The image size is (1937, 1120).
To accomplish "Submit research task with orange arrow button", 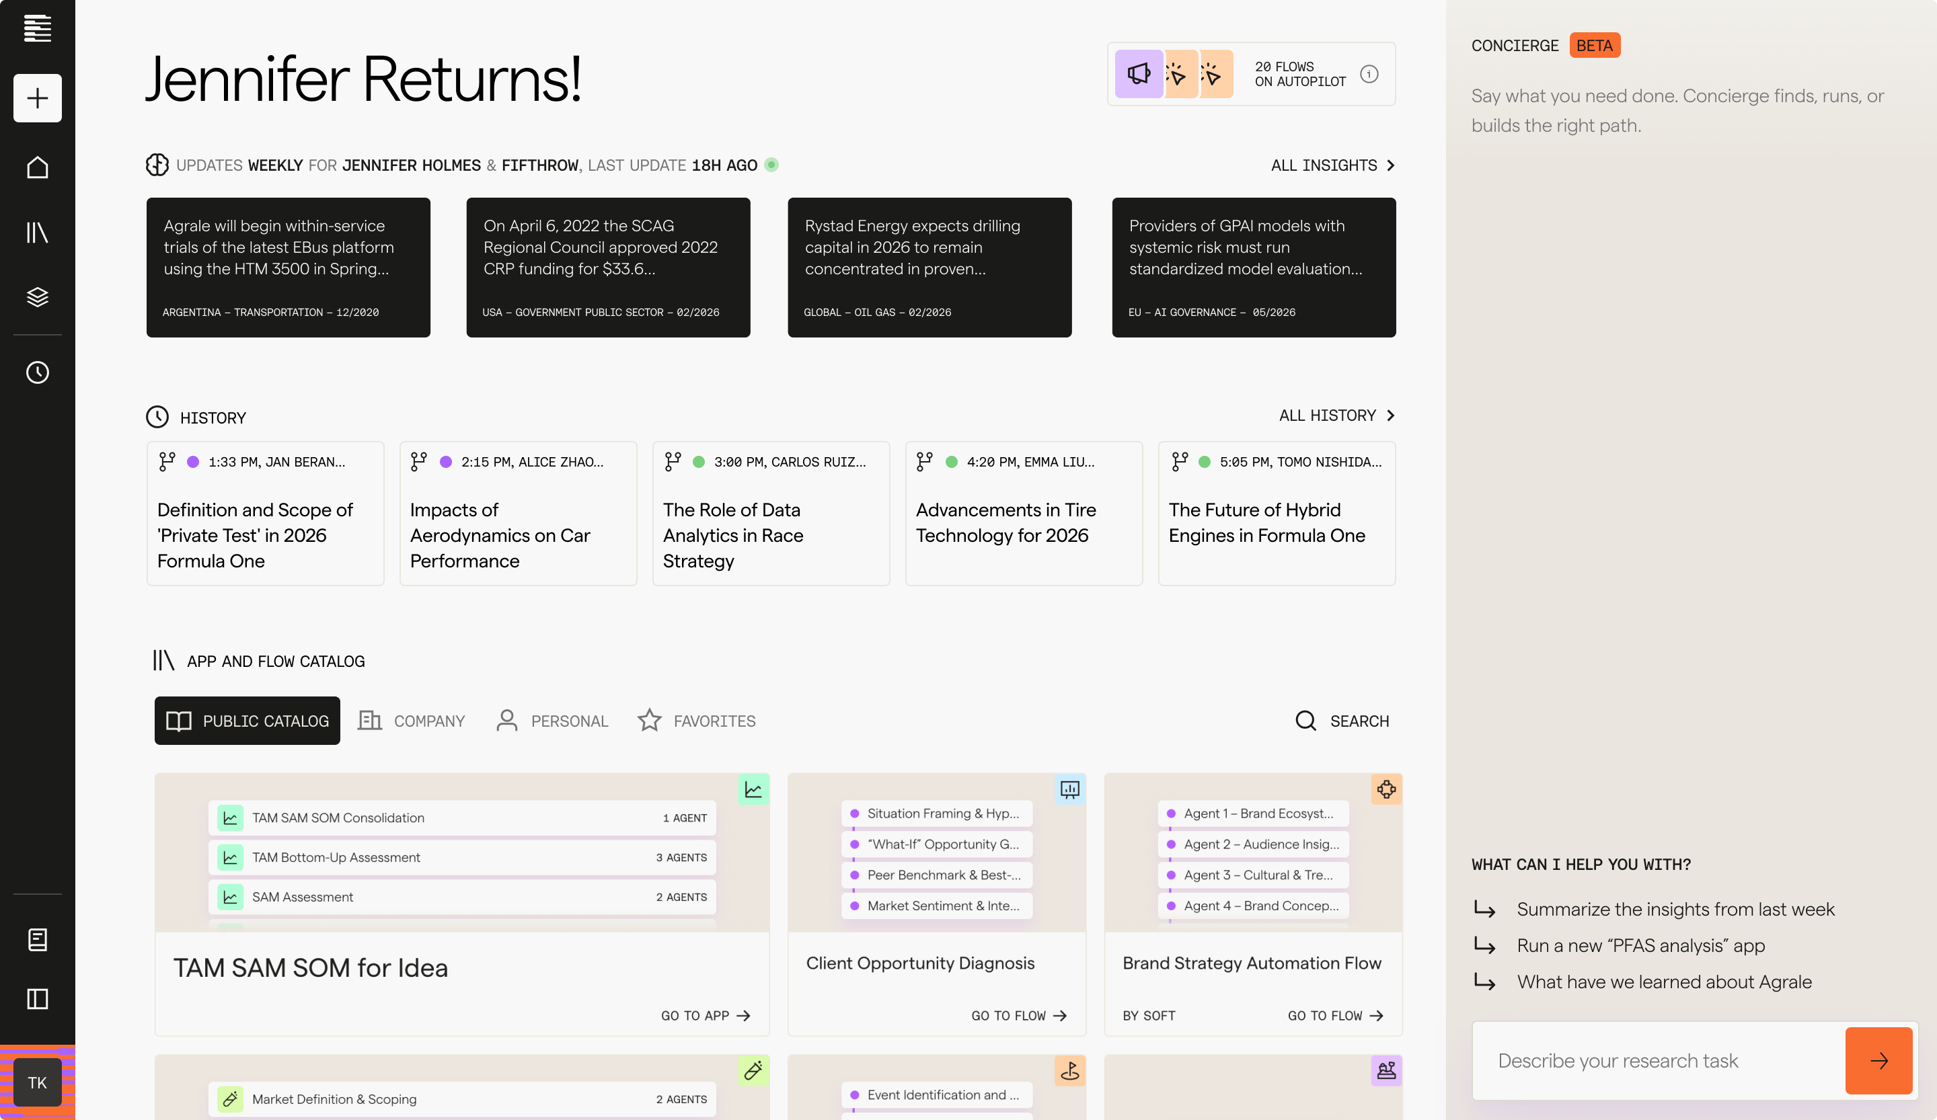I will coord(1878,1061).
